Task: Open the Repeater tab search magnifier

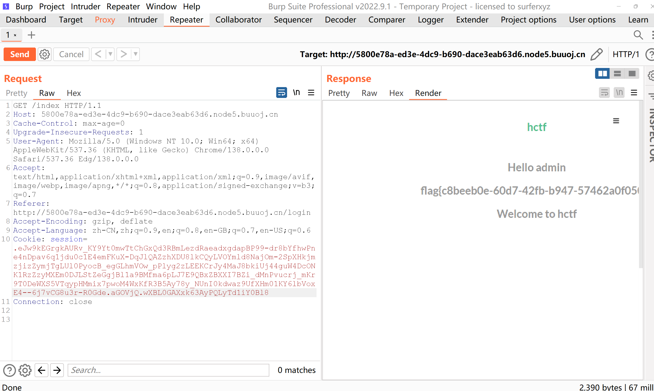Action: [x=638, y=35]
